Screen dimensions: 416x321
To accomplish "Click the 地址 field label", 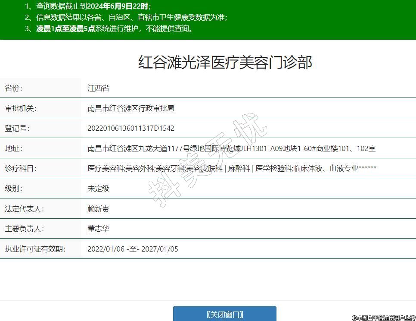I will point(13,148).
